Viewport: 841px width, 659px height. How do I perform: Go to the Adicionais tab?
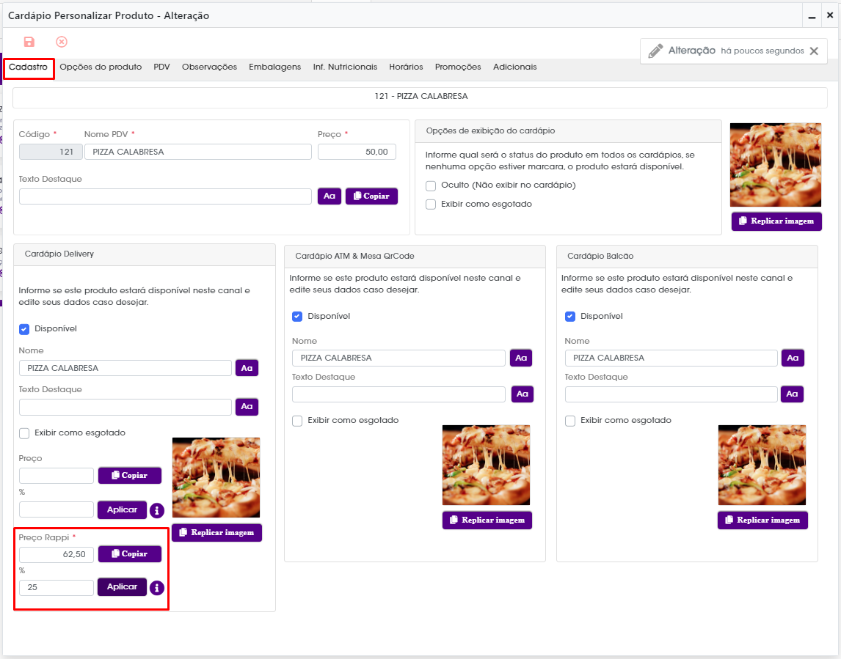click(x=515, y=67)
